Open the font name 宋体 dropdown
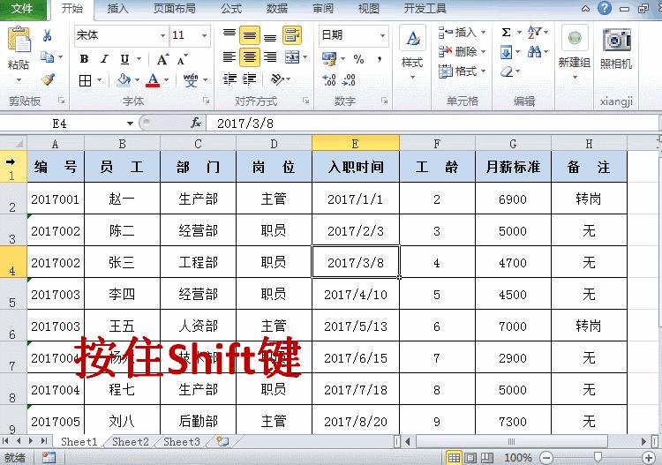This screenshot has height=465, width=662. click(163, 35)
